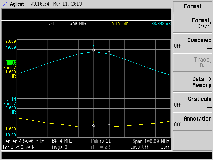Screen dimensions: 213x160
Task: Click the Center 430.00 MHz readout
Action: click(x=23, y=141)
